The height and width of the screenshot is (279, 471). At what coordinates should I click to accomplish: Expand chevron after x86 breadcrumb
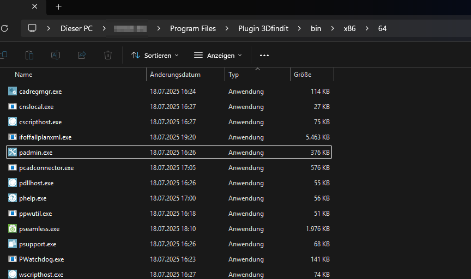point(367,28)
